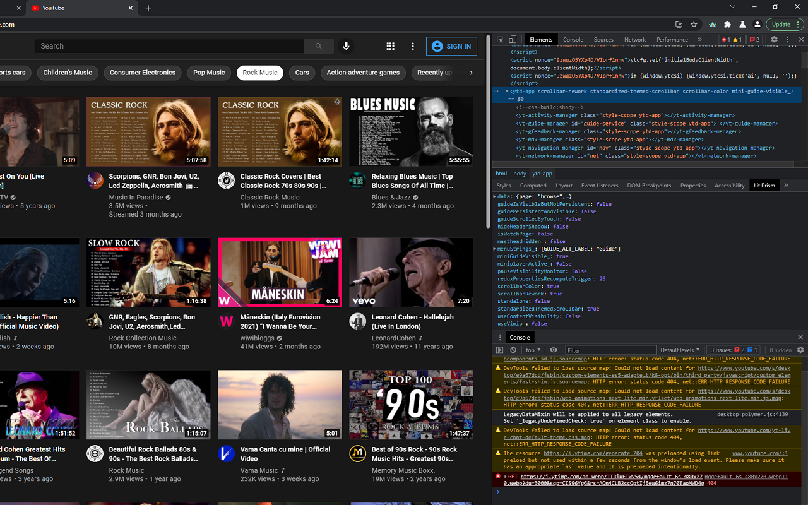808x505 pixels.
Task: Open the top JavaScript context dropdown
Action: [x=534, y=350]
